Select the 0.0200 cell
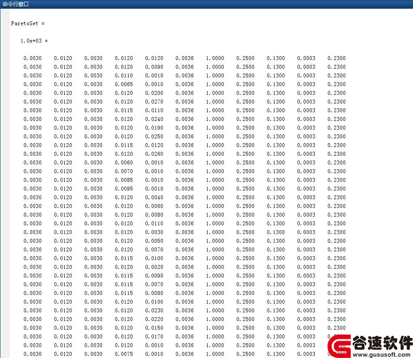413x358 pixels. pos(154,93)
